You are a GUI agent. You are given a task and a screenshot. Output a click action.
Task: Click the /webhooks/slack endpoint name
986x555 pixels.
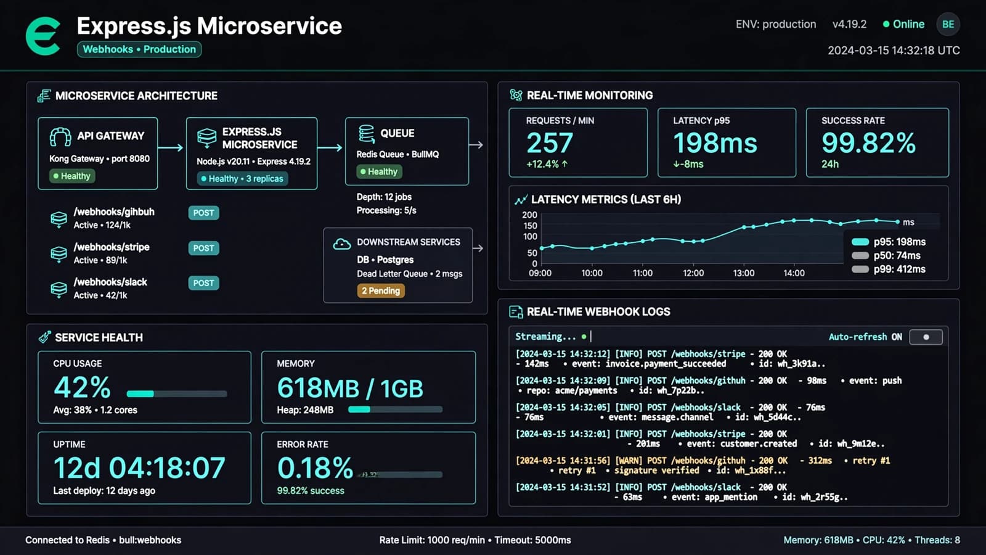pos(110,282)
